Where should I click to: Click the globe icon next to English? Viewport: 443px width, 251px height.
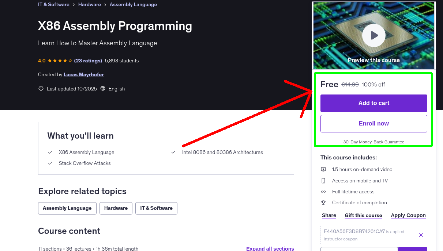103,89
